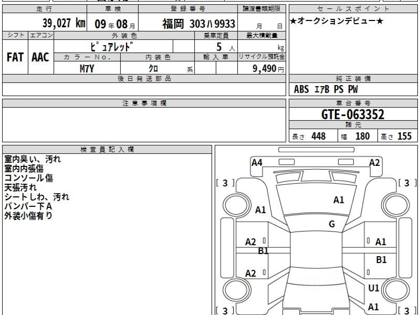The image size is (420, 315).
Task: Click the star-marked オークションデビュー sales point text
Action: (x=337, y=22)
